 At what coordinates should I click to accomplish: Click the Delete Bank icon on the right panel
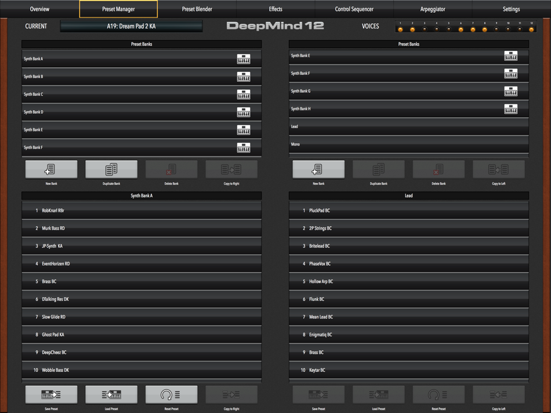tap(438, 169)
